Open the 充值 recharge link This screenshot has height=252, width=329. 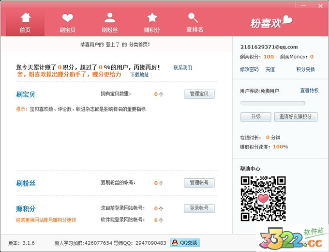point(270,69)
